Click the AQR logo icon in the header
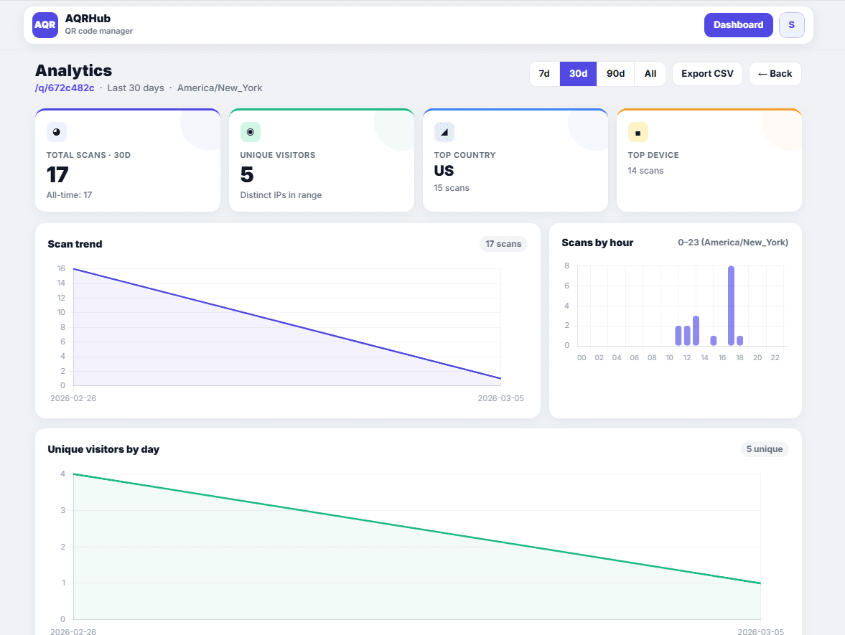 click(x=45, y=24)
